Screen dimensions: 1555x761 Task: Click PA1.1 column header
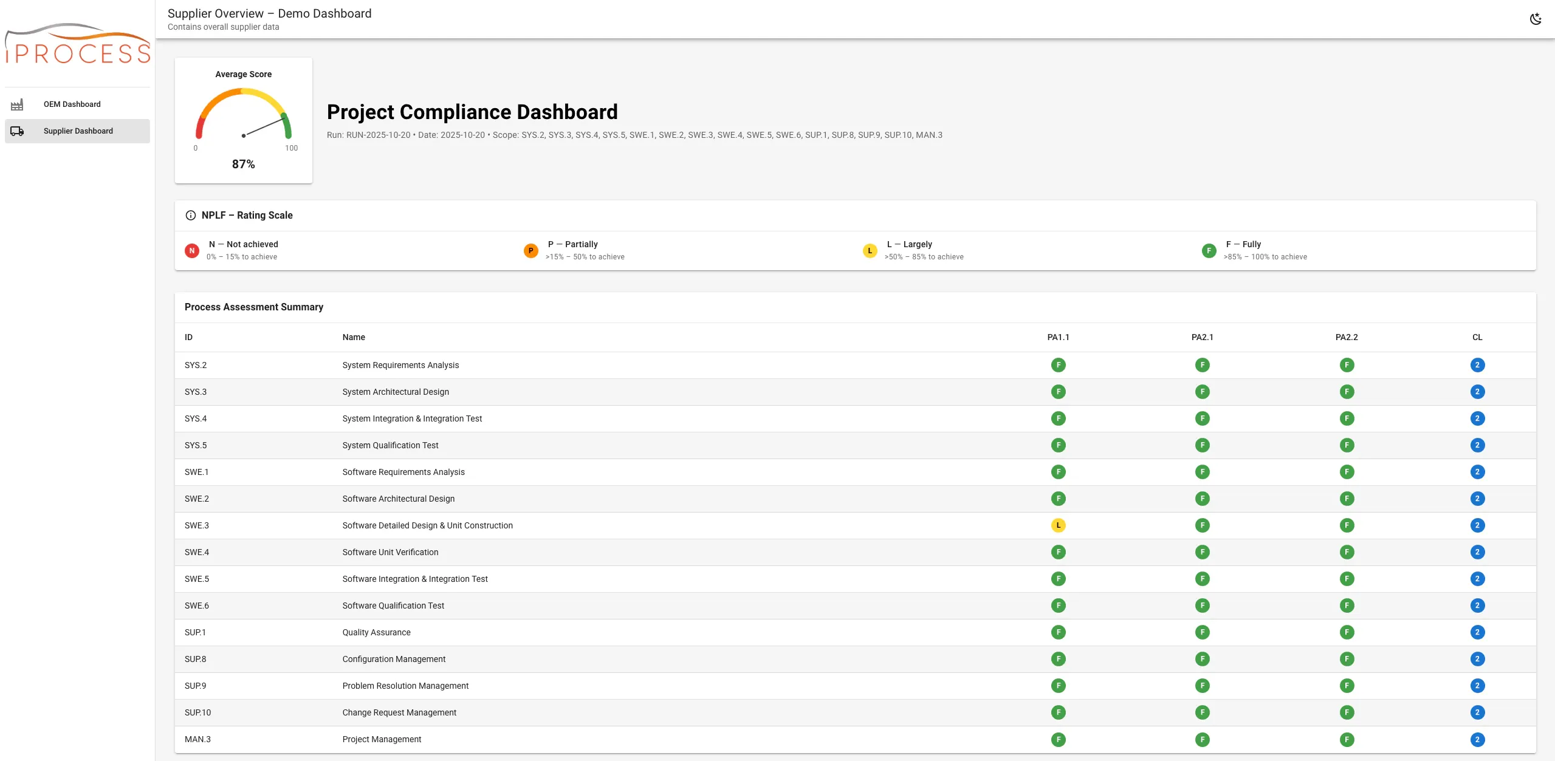pyautogui.click(x=1059, y=337)
